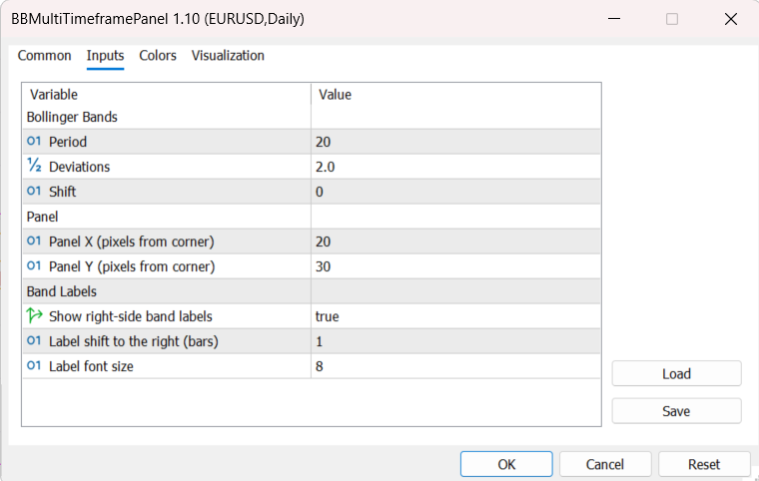Click the integer icon beside Period

(x=34, y=142)
